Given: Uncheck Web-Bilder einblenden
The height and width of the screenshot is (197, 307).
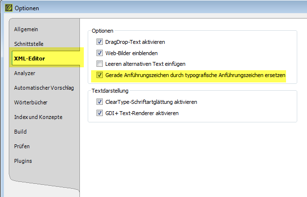Looking at the screenshot, I should point(100,53).
